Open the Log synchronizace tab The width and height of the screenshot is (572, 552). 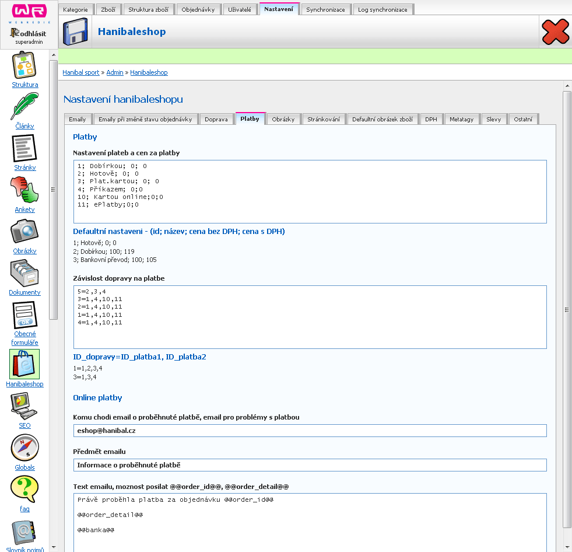(x=382, y=9)
